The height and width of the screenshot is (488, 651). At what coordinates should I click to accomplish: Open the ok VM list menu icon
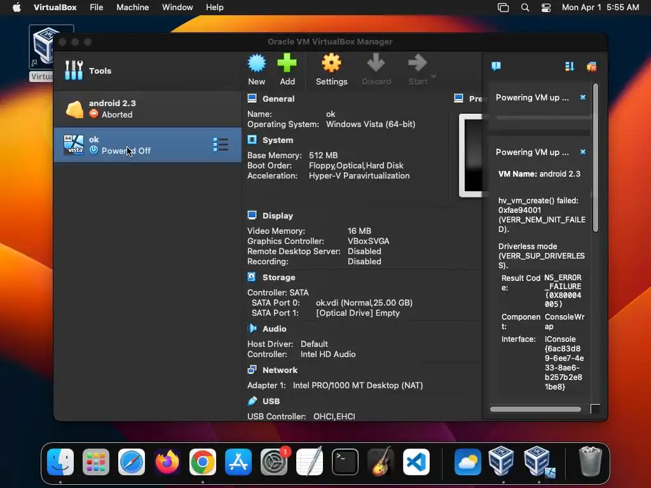(221, 145)
